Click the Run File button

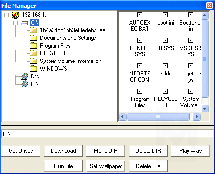point(63,166)
